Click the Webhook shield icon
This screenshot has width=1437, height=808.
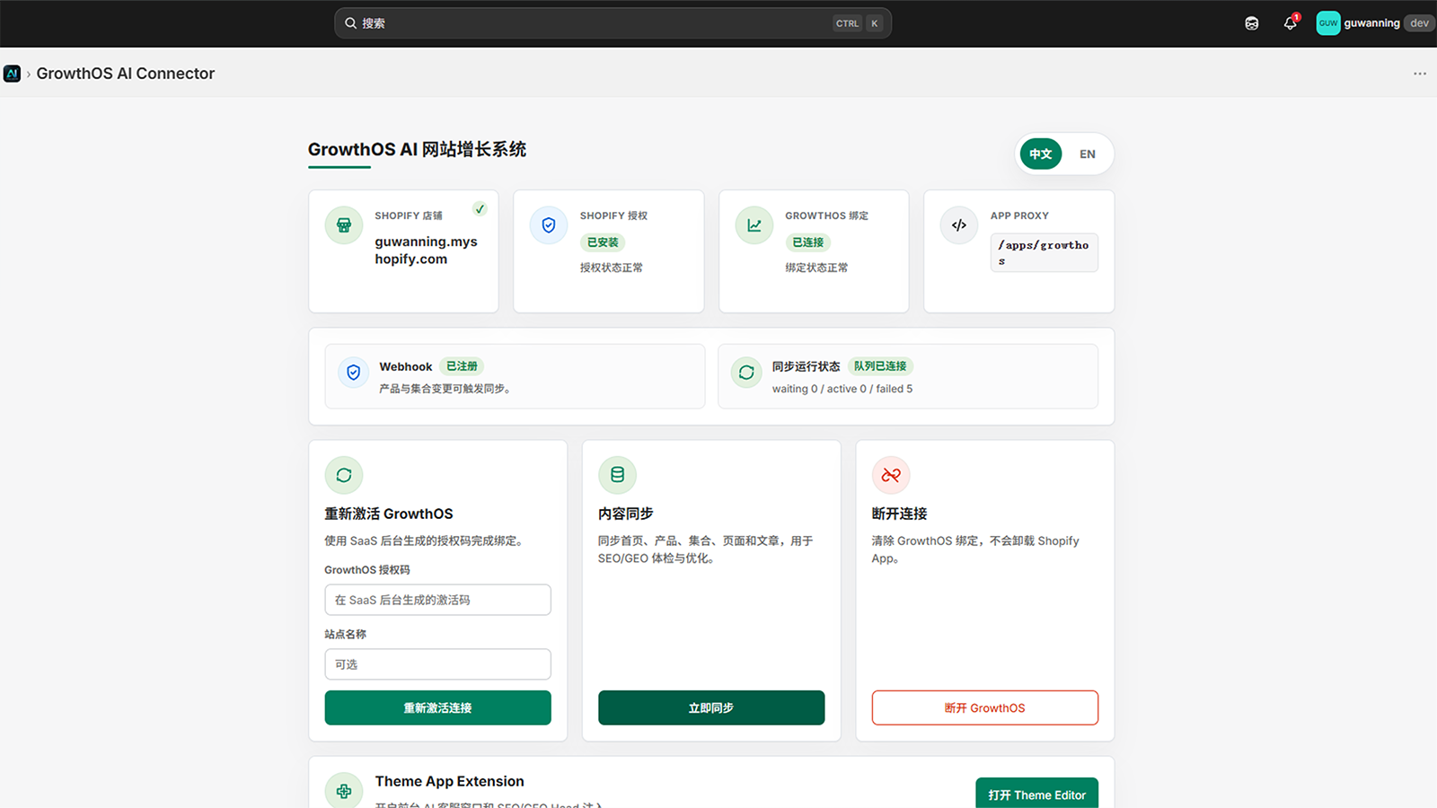(354, 373)
